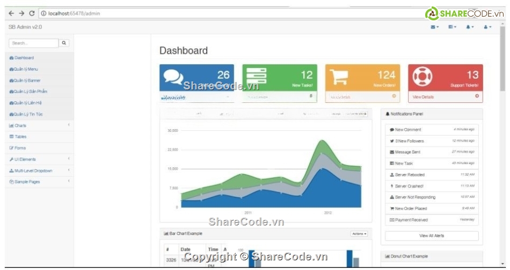Click the site info icon in address bar
Screen dimensions: 510x270
coord(43,13)
